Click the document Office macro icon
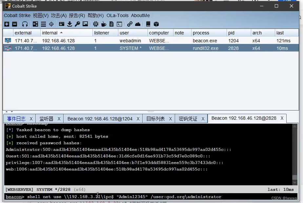 point(111,24)
